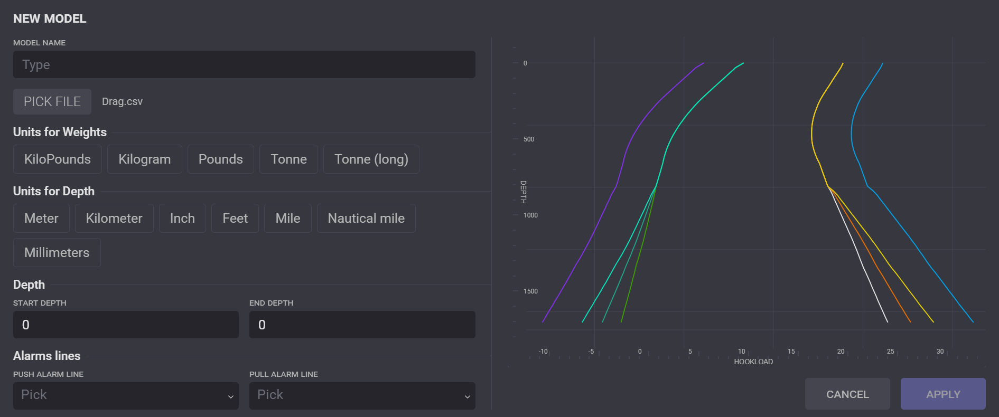Set depth units to Feet
Viewport: 999px width, 417px height.
pyautogui.click(x=235, y=219)
